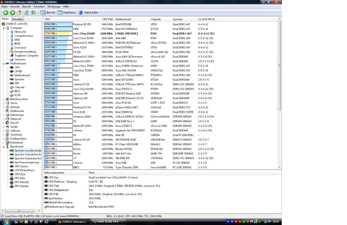
Task: Collapse the Motherboard tree node
Action: click(x=4, y=64)
